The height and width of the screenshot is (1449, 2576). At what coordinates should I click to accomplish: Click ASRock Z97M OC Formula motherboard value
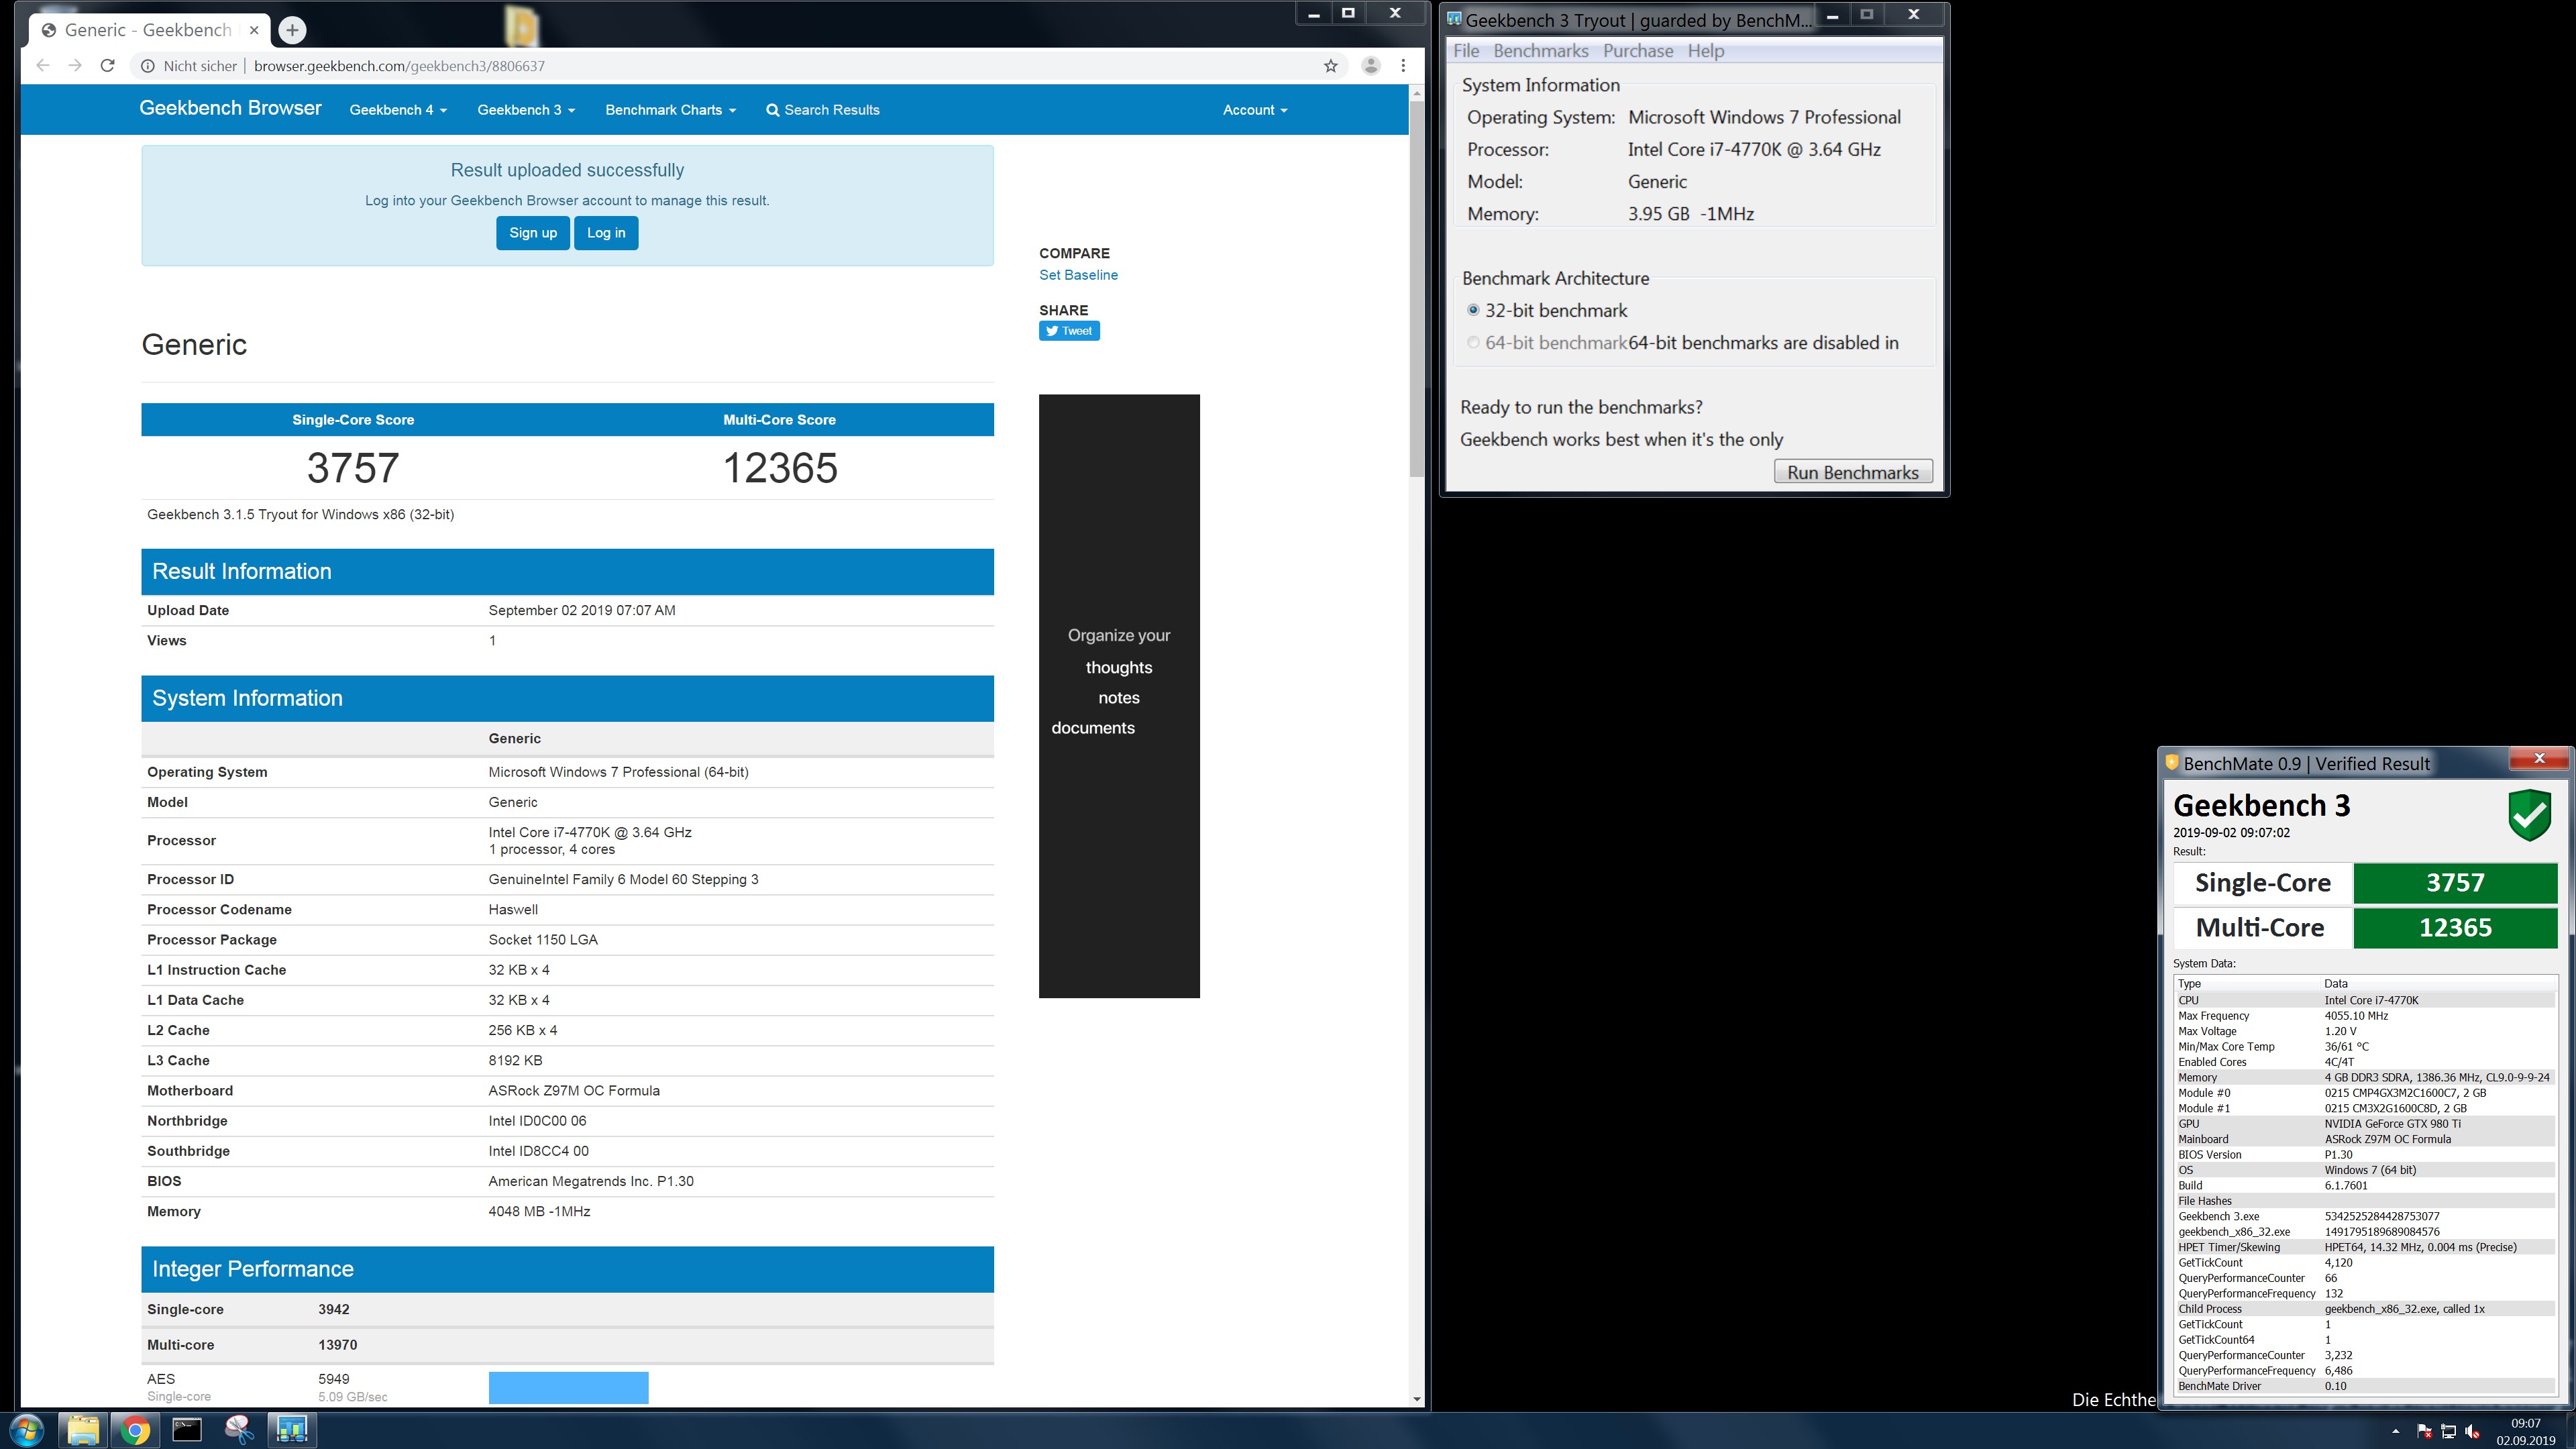(x=574, y=1091)
